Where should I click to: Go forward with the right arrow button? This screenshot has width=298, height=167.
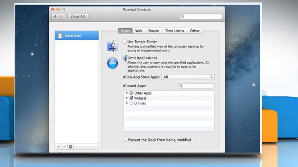coord(61,16)
